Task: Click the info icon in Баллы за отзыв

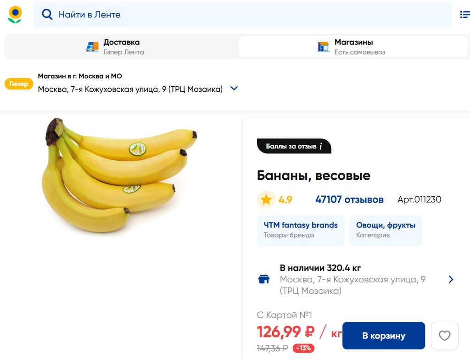Action: 321,146
